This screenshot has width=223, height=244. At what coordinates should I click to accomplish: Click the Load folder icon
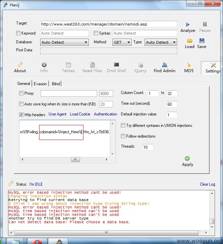[190, 41]
